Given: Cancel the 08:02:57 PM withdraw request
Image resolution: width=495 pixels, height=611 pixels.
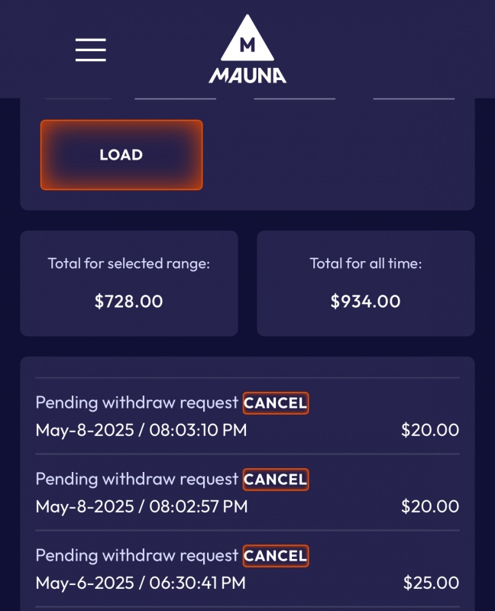Looking at the screenshot, I should (276, 480).
